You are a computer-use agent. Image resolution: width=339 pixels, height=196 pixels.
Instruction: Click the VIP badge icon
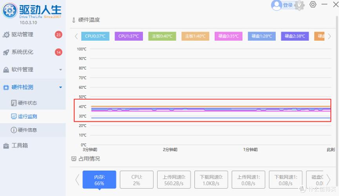click(x=300, y=5)
